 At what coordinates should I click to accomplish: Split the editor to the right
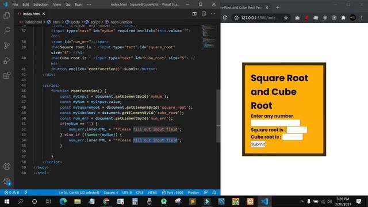204,14
